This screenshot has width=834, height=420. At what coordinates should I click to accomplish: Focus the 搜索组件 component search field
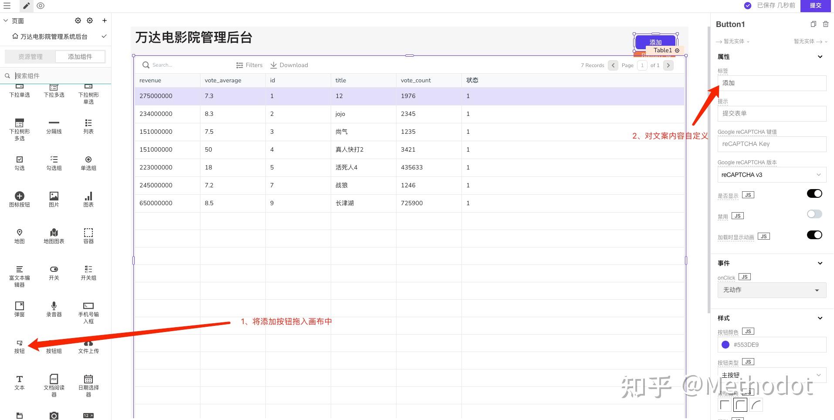point(57,76)
